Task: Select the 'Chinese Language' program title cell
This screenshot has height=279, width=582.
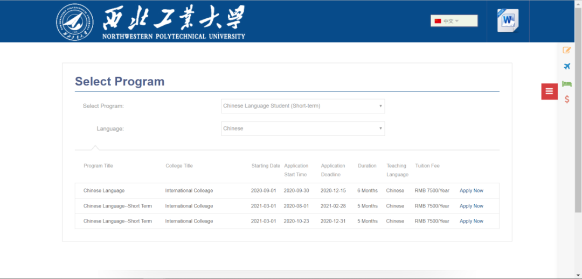Action: click(104, 190)
